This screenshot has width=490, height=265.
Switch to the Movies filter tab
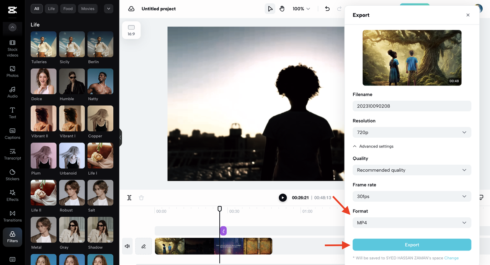click(88, 9)
